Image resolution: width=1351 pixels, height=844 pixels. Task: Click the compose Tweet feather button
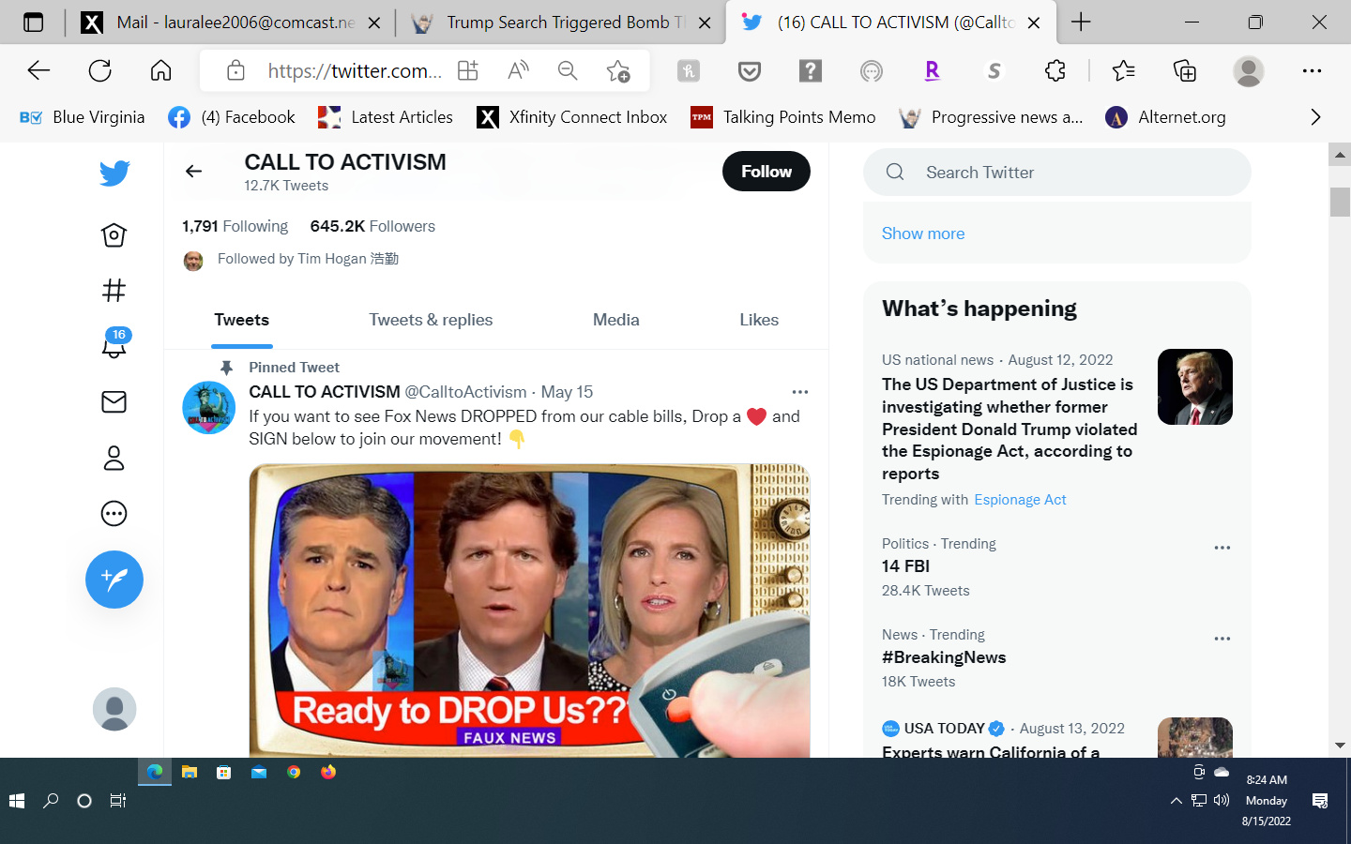click(x=114, y=580)
